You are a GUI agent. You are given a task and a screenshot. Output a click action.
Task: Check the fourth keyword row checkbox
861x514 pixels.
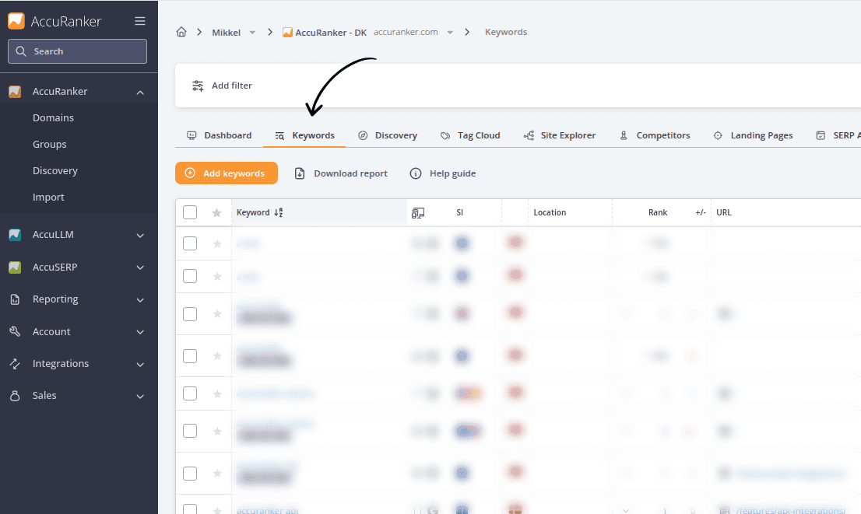[190, 356]
